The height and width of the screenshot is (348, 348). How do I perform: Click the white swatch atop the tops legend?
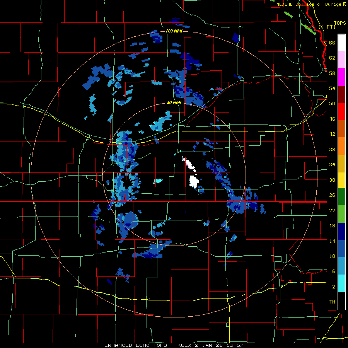(341, 43)
